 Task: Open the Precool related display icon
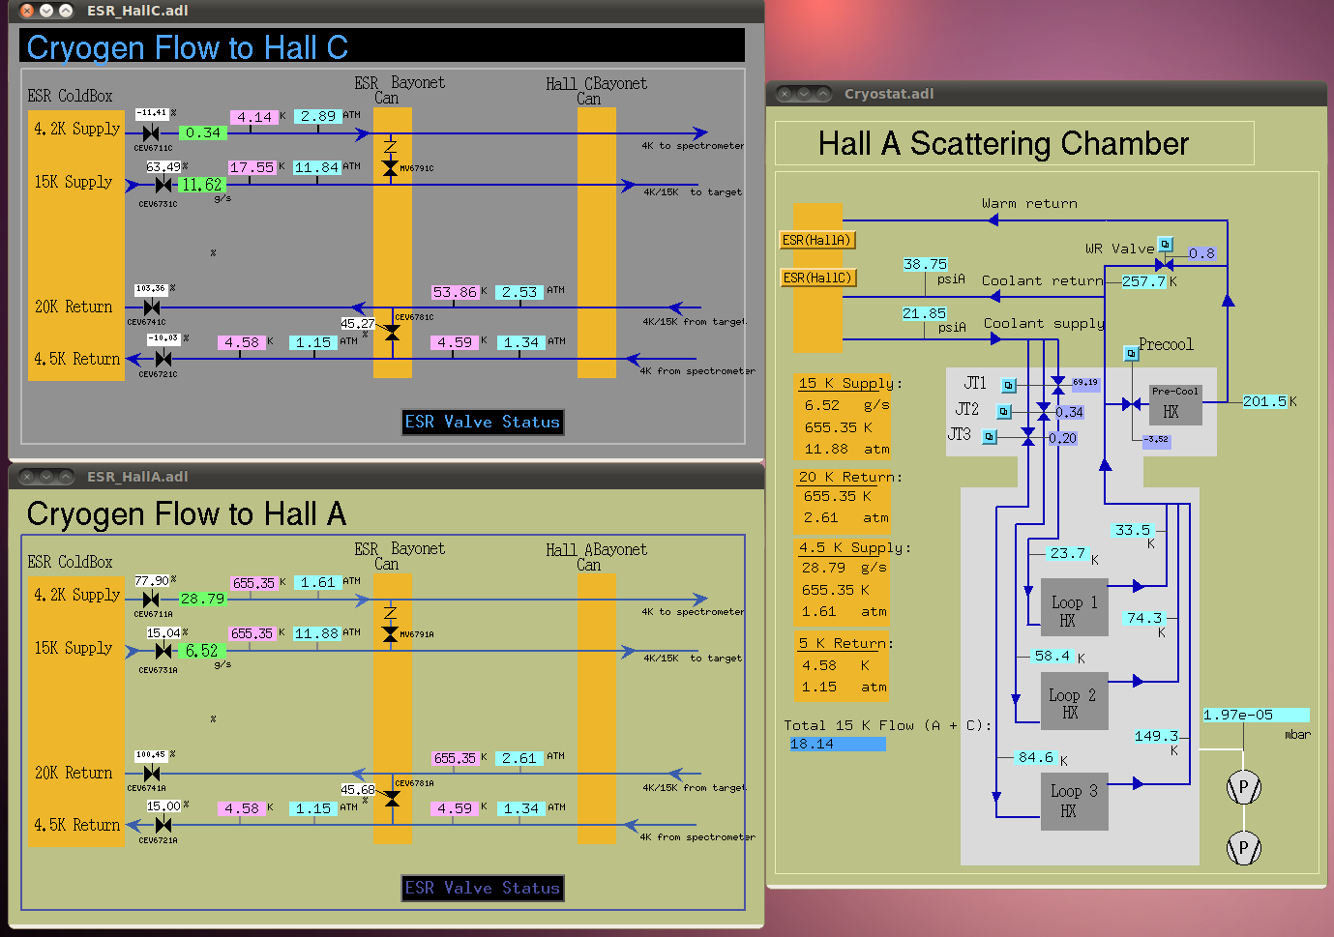1132,354
